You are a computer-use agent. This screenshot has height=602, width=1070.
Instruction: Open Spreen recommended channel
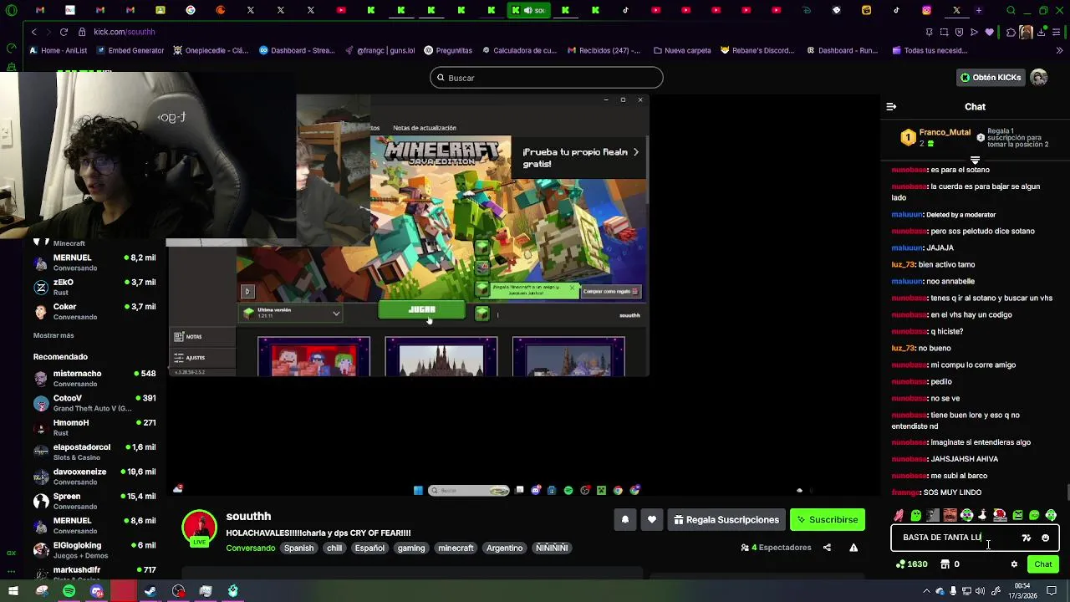point(94,501)
